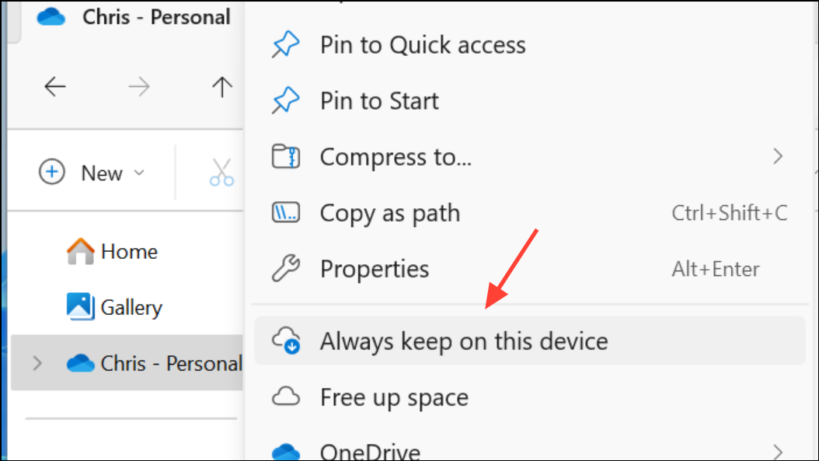Select Always keep on this device
Image resolution: width=819 pixels, height=461 pixels.
pyautogui.click(x=463, y=341)
